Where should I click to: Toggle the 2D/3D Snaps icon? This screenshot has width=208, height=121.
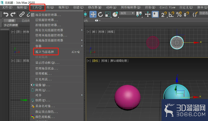click(164, 14)
